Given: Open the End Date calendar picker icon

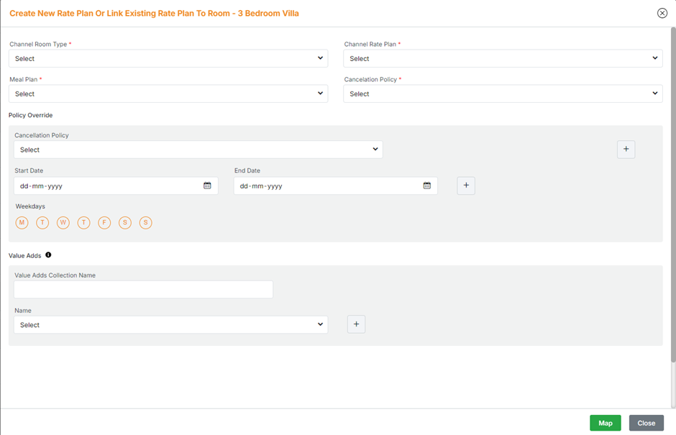Looking at the screenshot, I should coord(426,186).
